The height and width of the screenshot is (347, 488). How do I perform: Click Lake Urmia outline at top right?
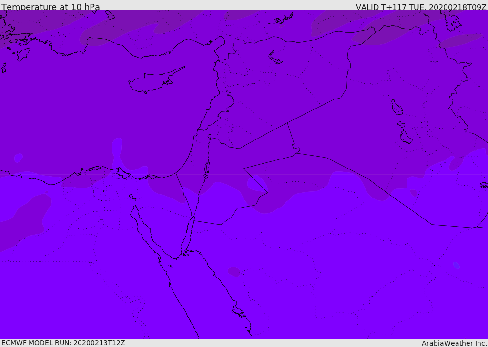point(453,21)
